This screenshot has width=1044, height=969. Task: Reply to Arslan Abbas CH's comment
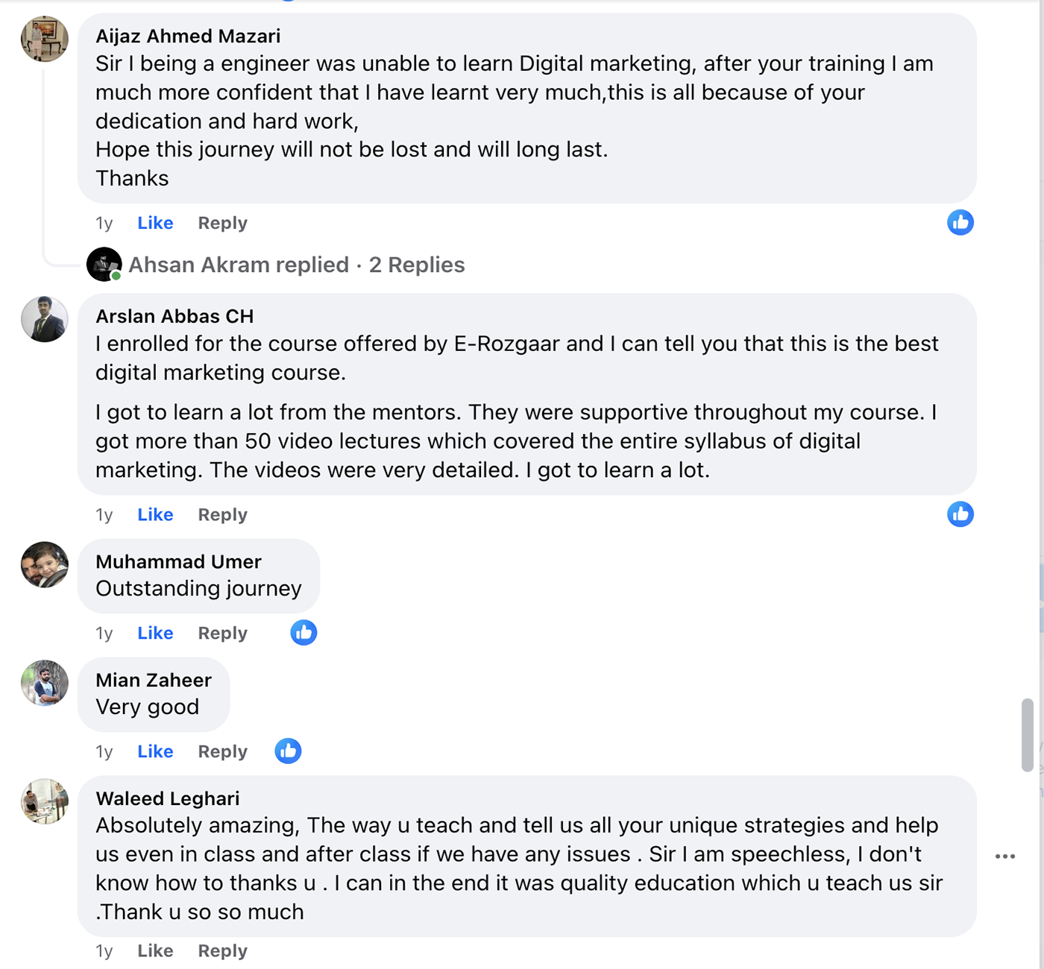[x=222, y=514]
